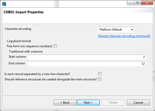Close the dialog with the red X
The height and width of the screenshot is (111, 155).
(x=147, y=3)
